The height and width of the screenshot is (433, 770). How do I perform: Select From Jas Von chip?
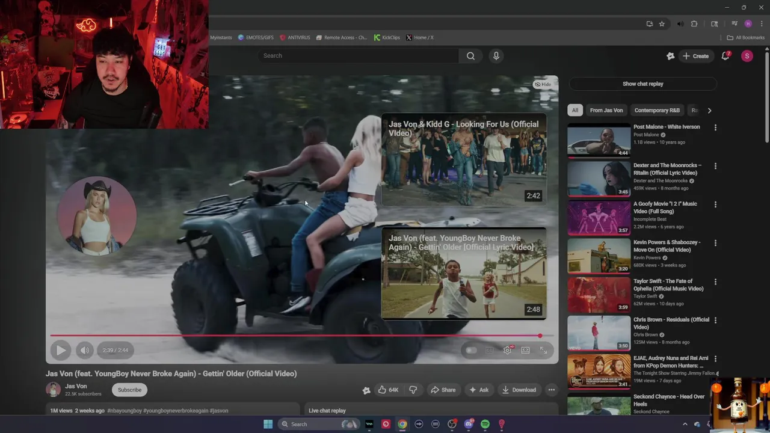pyautogui.click(x=606, y=110)
